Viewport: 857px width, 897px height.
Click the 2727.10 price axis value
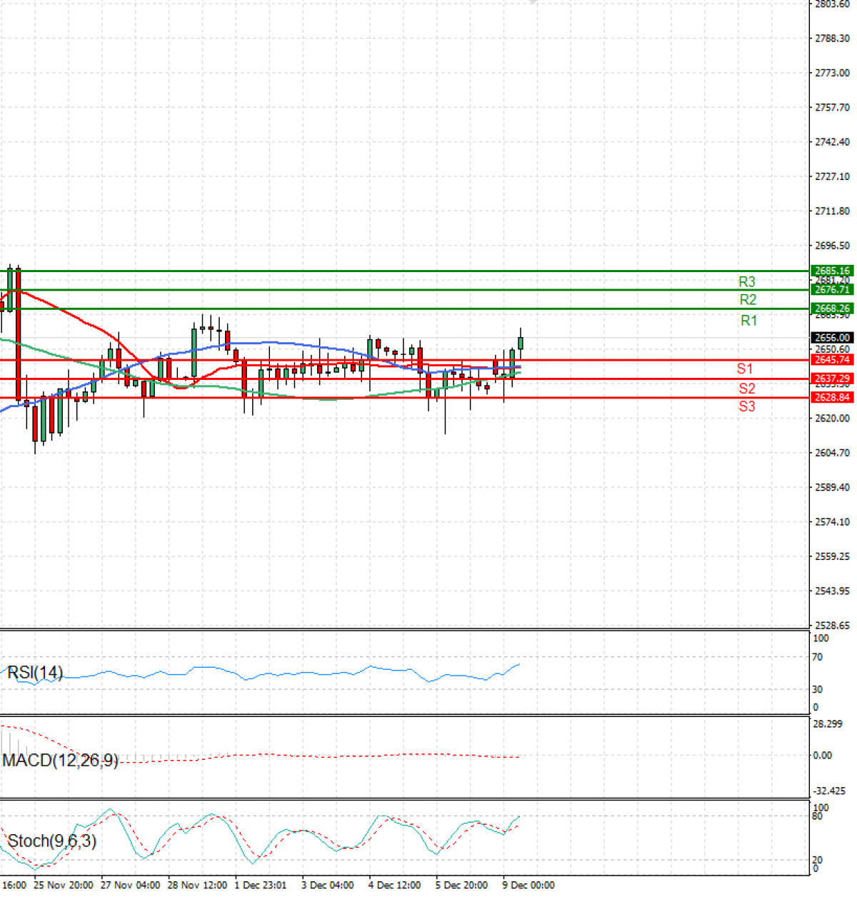[832, 176]
